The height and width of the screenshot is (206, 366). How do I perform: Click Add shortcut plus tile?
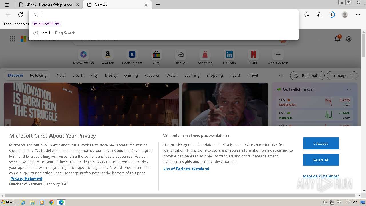(278, 57)
